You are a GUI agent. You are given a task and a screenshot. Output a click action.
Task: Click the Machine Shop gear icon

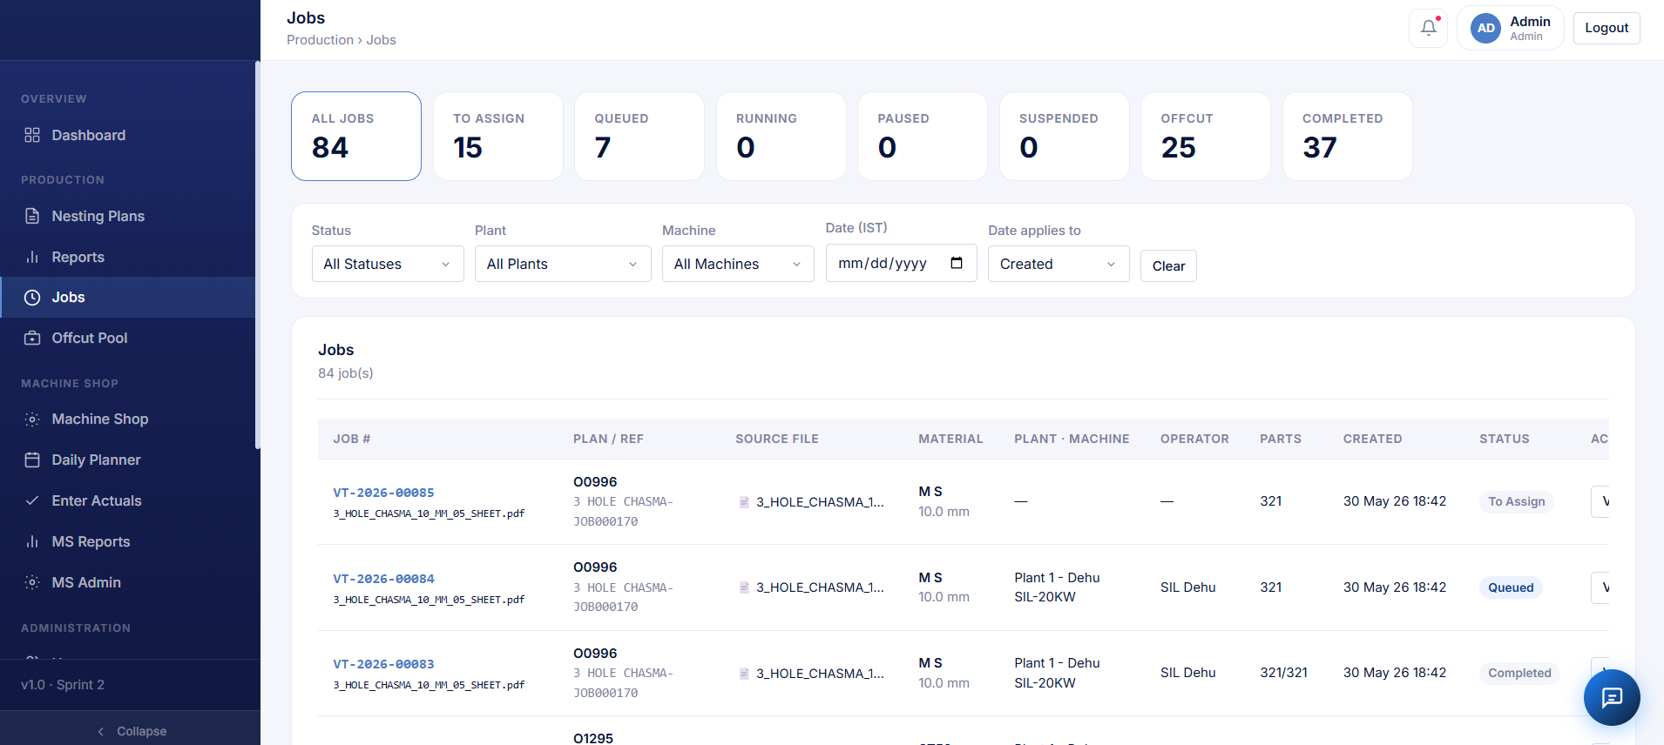pyautogui.click(x=32, y=419)
